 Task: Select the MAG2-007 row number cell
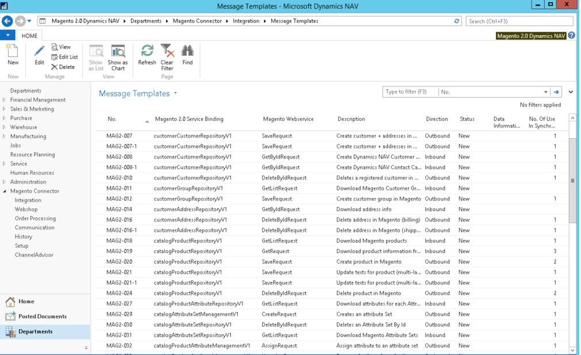119,136
